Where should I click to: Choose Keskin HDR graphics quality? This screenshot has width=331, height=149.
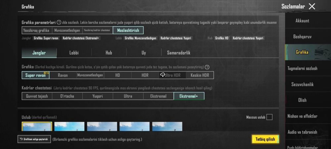[x=200, y=75]
